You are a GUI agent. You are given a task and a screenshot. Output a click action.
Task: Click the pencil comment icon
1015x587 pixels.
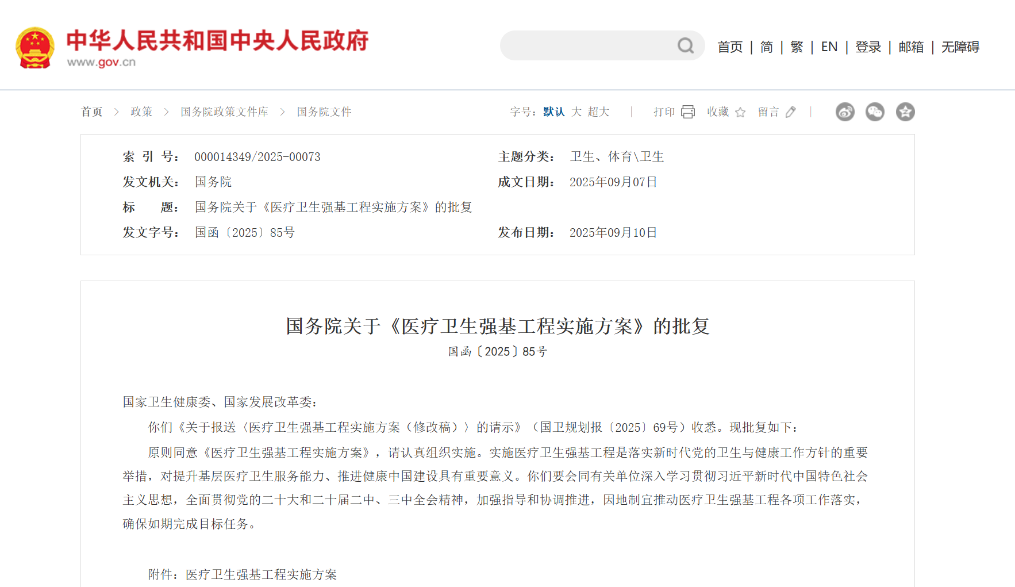click(791, 112)
